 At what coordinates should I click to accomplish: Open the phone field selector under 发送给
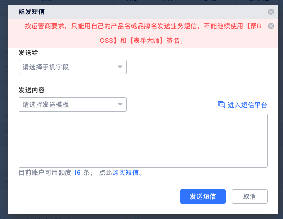coord(72,67)
